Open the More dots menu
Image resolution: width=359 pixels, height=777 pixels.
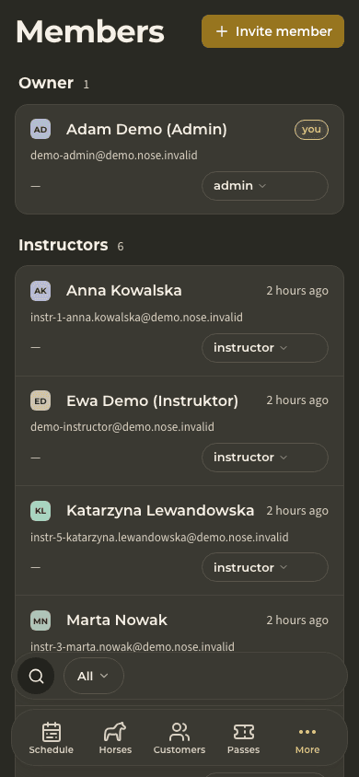pos(307,731)
